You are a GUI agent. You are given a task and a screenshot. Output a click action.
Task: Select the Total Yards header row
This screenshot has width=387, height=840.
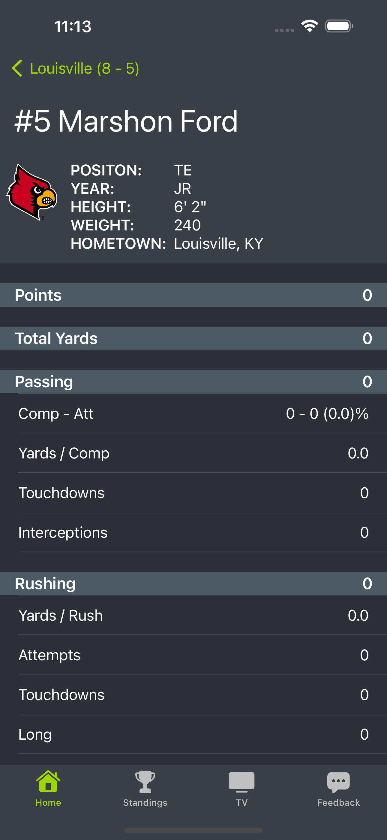[193, 338]
